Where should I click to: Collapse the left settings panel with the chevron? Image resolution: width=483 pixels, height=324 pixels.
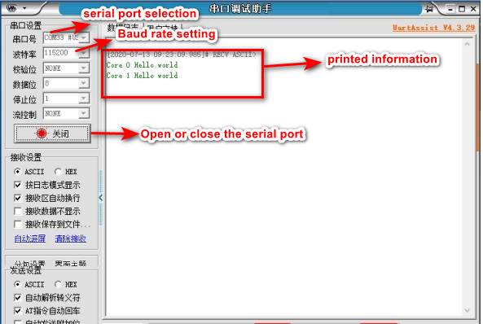[x=101, y=198]
